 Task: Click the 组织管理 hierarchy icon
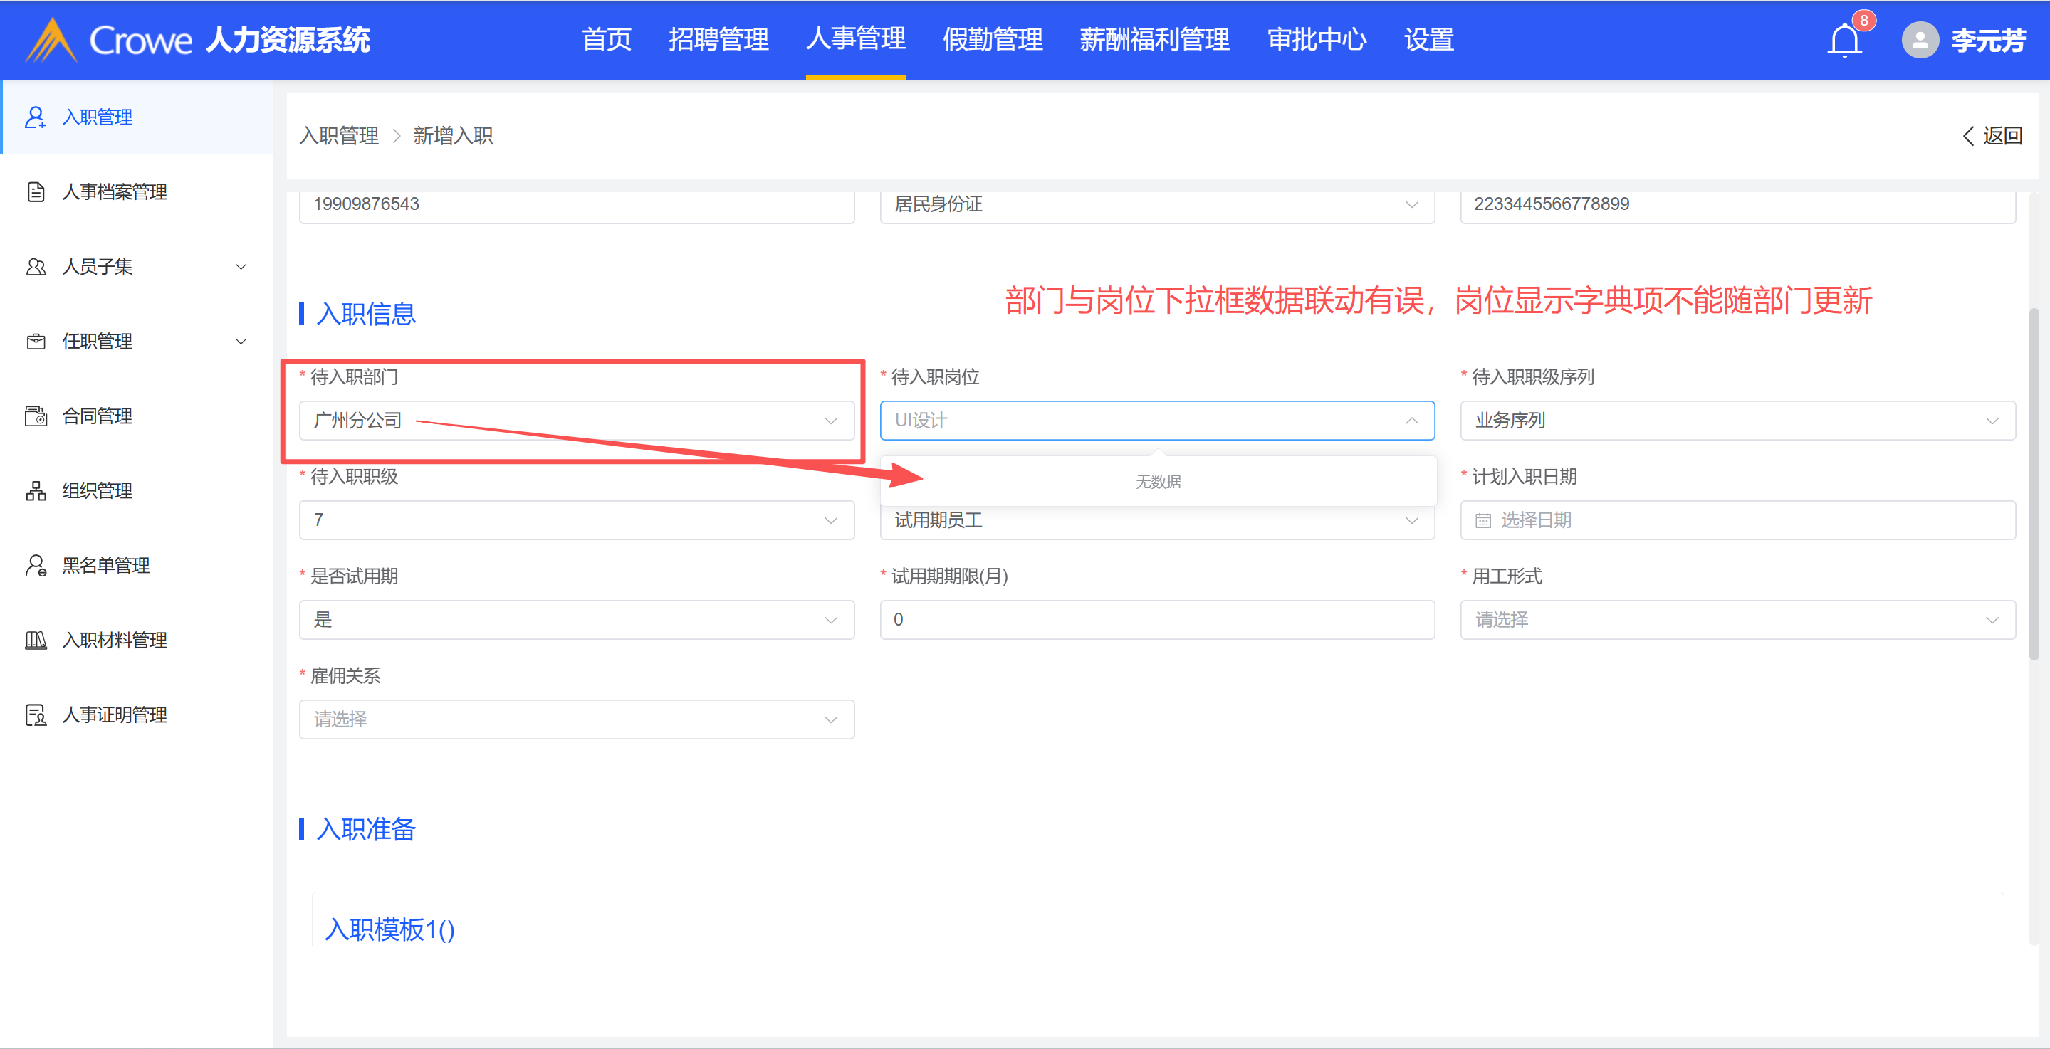pos(35,491)
